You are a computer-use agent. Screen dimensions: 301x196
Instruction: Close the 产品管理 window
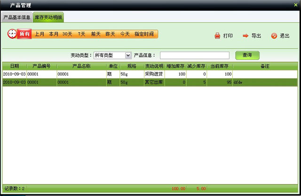point(295,5)
